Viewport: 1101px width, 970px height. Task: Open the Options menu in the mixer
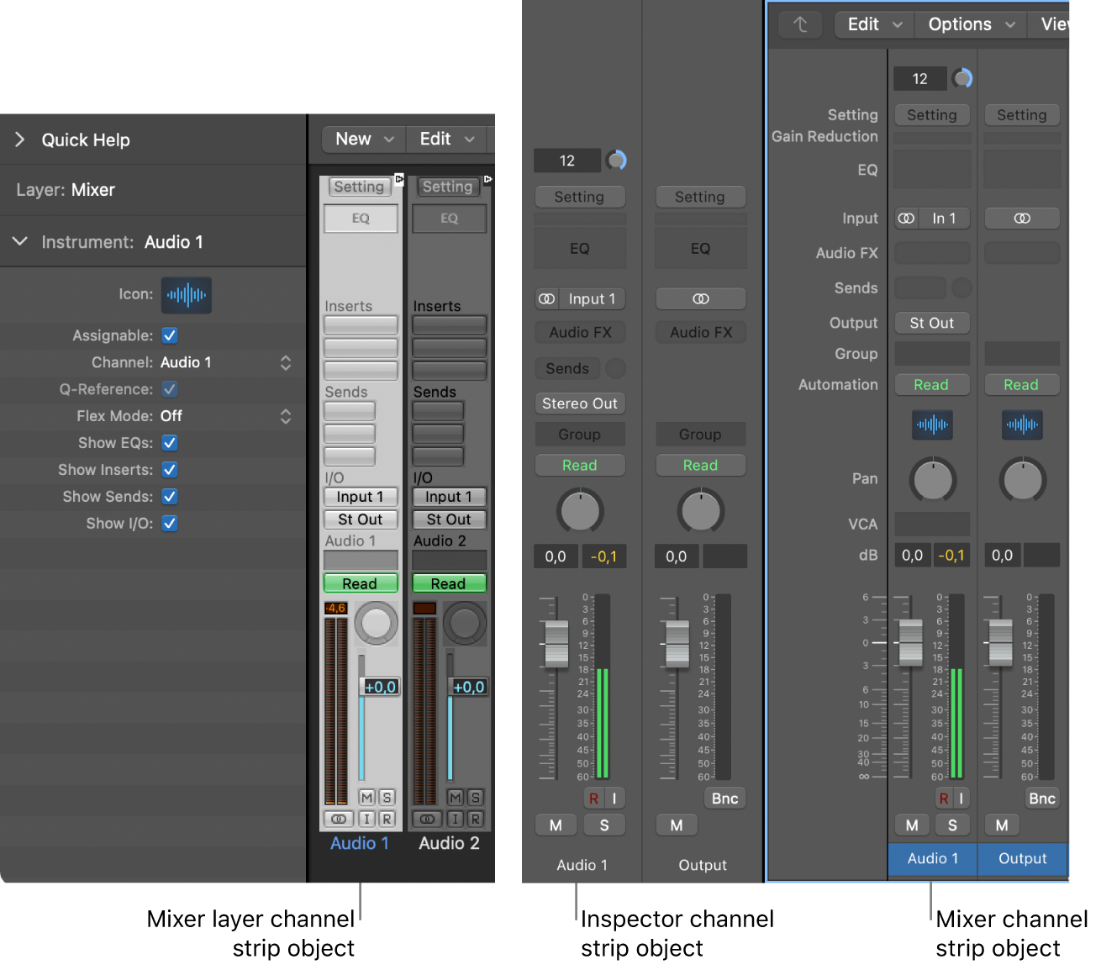point(970,24)
